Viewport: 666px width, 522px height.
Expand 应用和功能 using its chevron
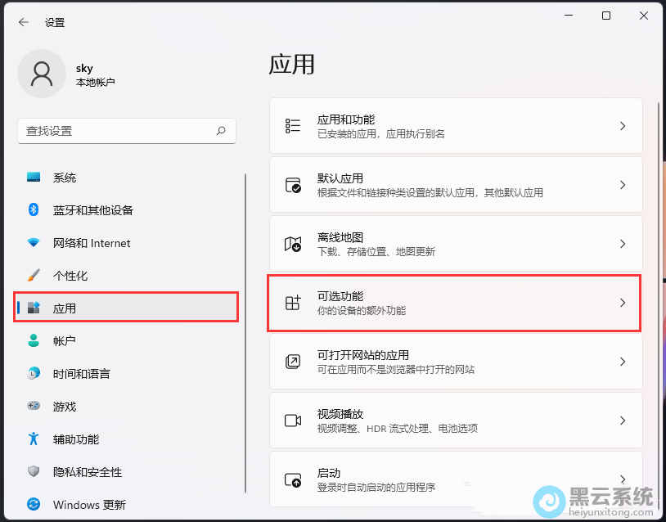pyautogui.click(x=622, y=126)
